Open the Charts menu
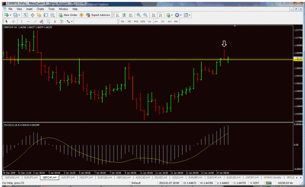 [41, 9]
